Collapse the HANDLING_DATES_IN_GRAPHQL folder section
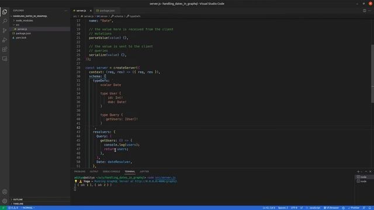 click(x=40, y=16)
